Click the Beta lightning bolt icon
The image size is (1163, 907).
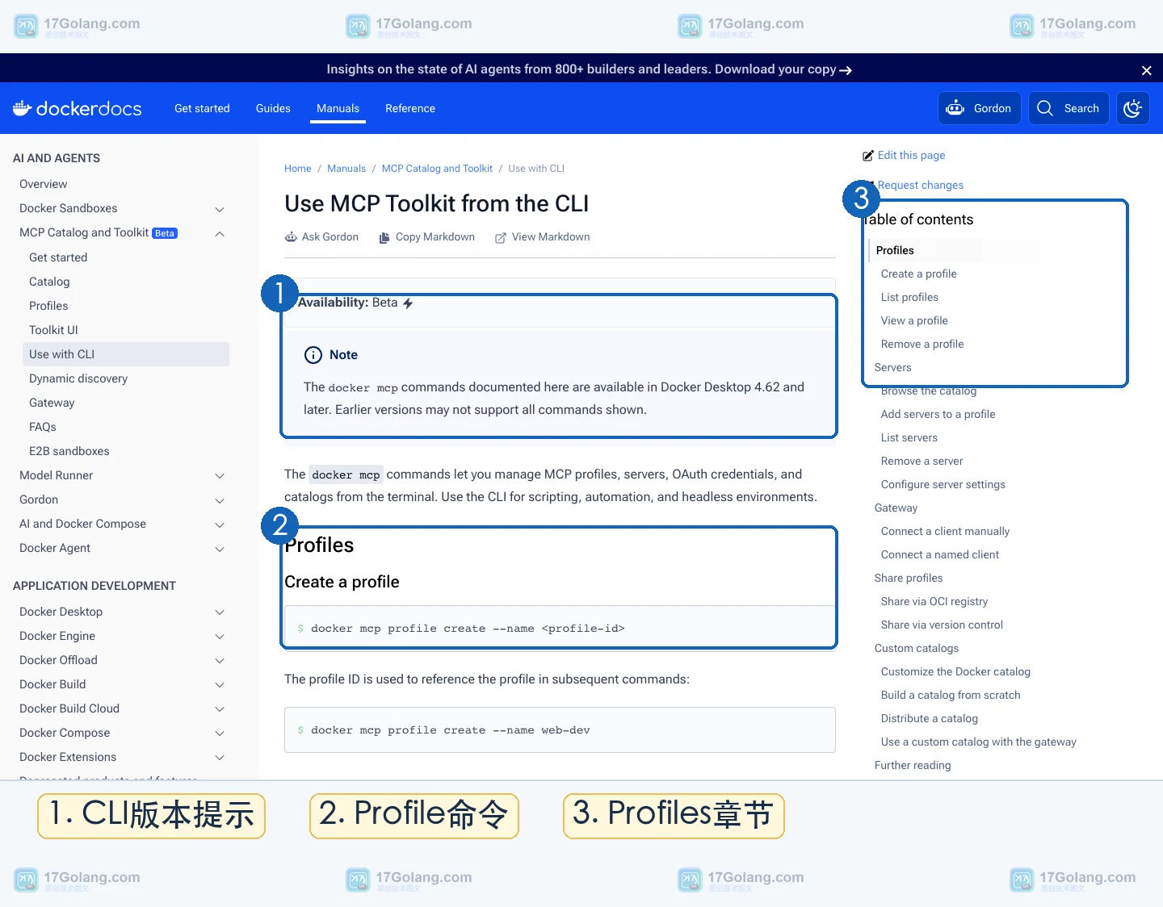pos(408,303)
